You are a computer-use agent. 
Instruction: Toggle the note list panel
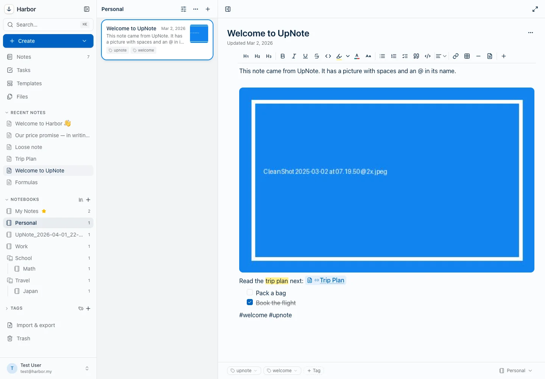coord(228,9)
